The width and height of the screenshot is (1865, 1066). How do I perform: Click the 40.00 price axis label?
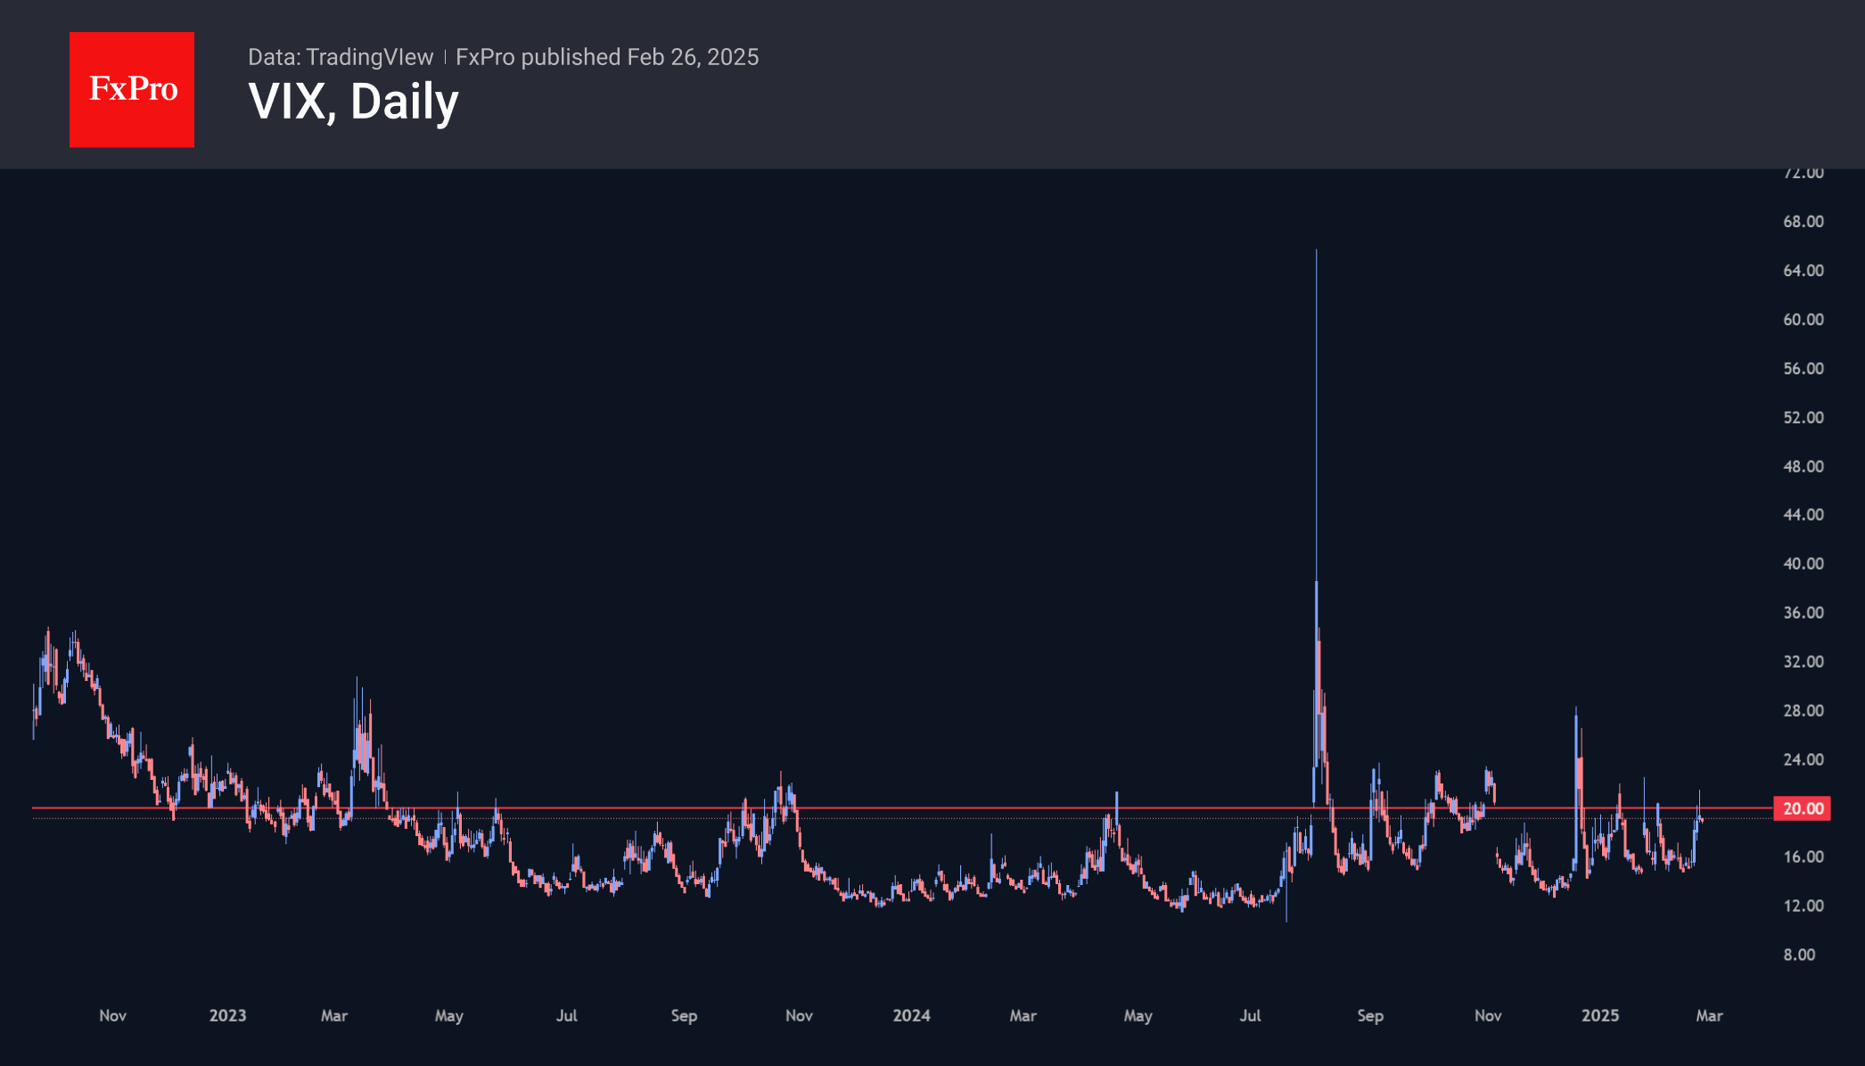click(1803, 563)
